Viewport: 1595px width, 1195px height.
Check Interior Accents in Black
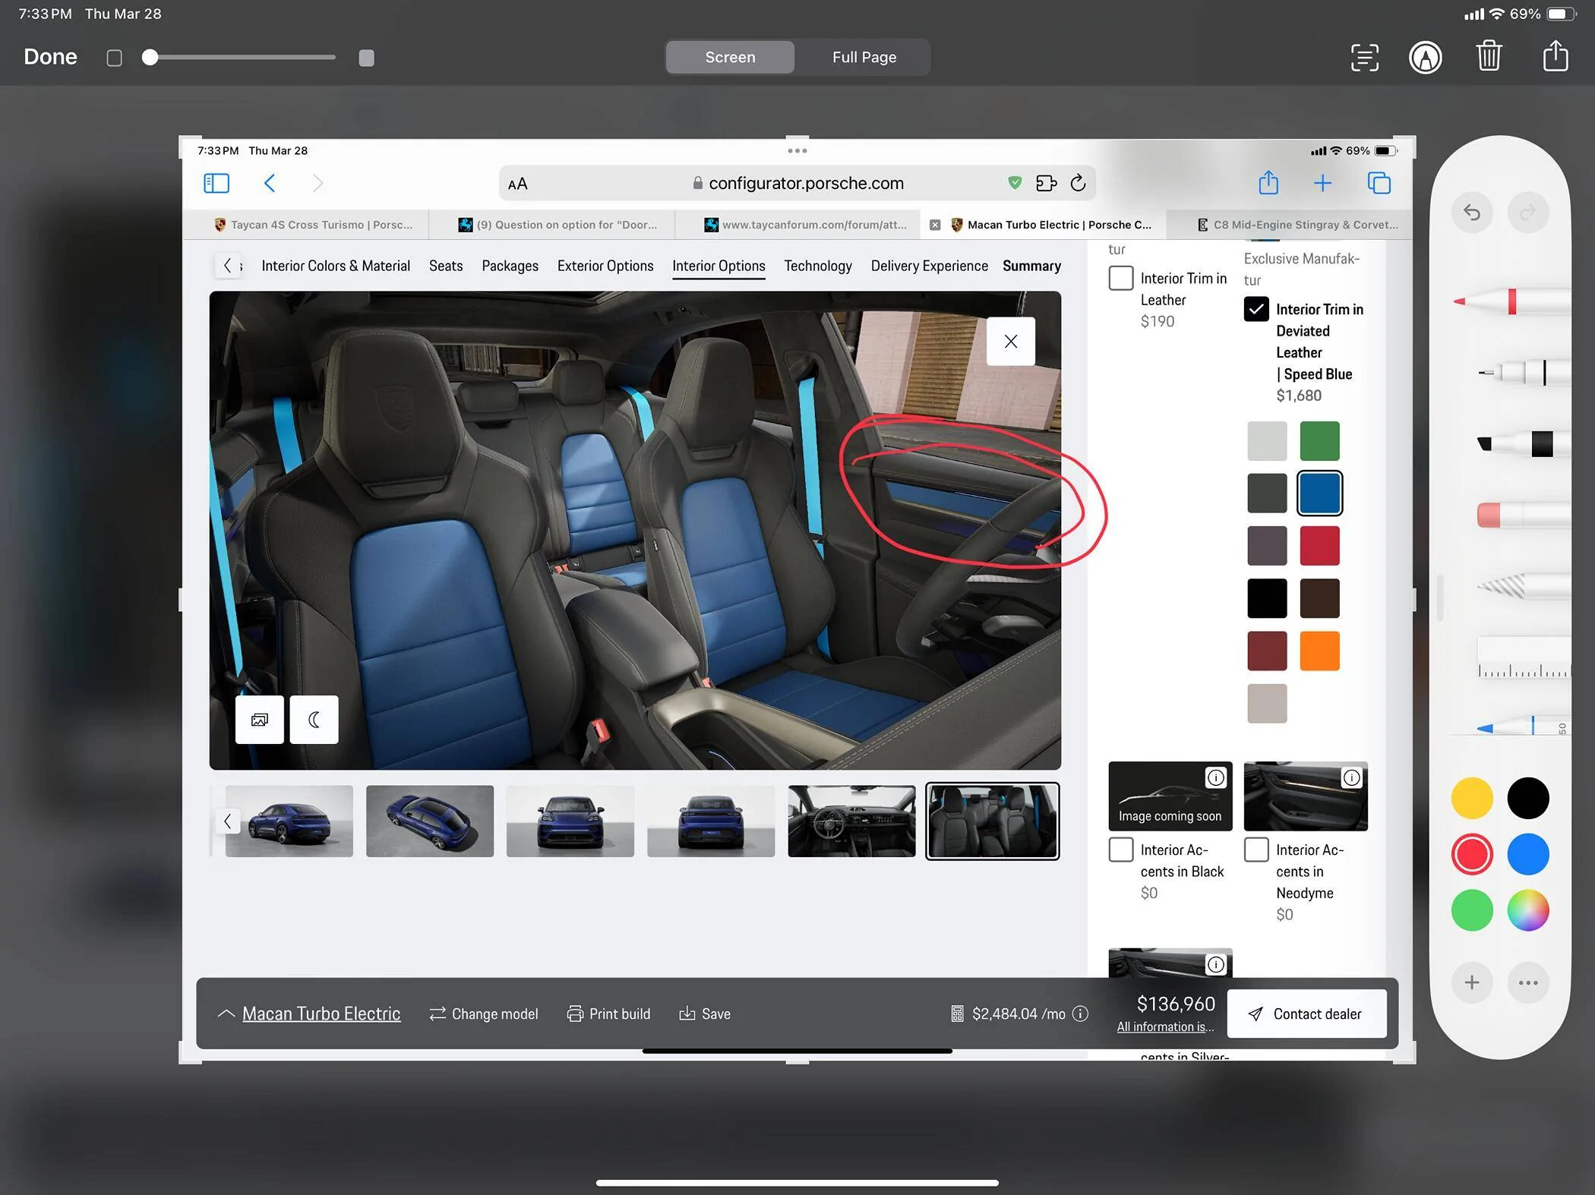(1121, 850)
